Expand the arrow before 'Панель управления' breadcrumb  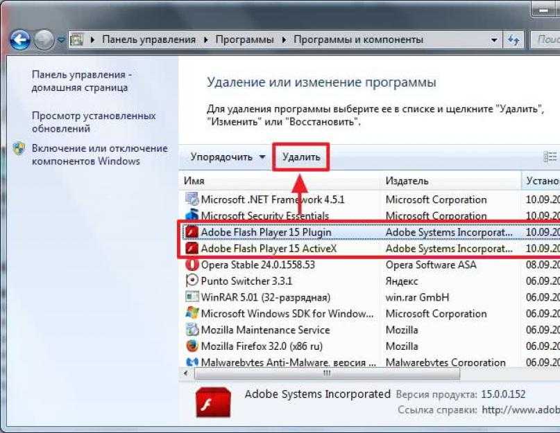point(92,39)
